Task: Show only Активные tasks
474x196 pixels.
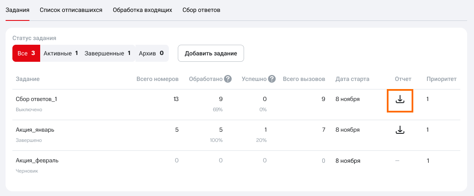Action: pos(60,53)
